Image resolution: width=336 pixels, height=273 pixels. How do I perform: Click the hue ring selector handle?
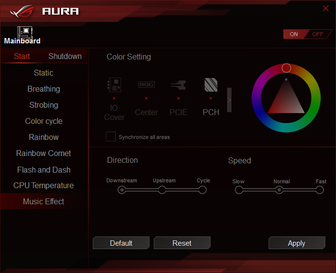[x=286, y=68]
